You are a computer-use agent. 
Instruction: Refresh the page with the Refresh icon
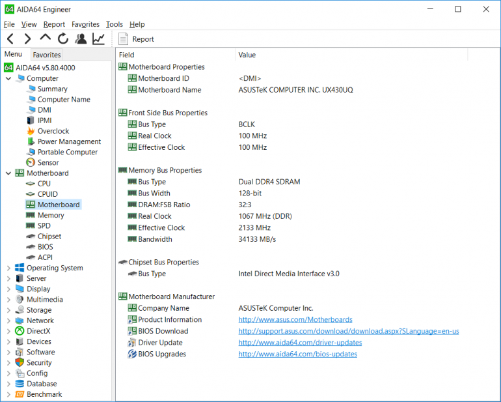point(63,38)
